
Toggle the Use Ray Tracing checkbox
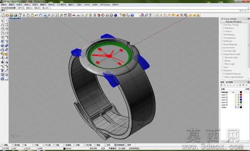(222, 25)
